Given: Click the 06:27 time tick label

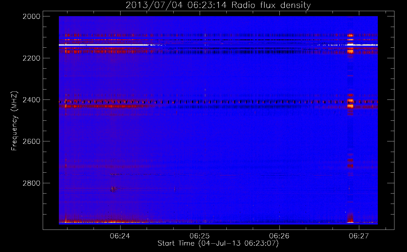Looking at the screenshot, I should click(359, 236).
